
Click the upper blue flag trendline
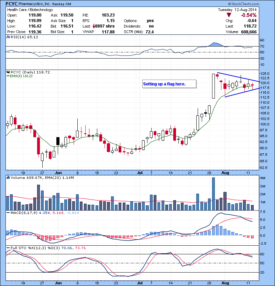coord(239,77)
